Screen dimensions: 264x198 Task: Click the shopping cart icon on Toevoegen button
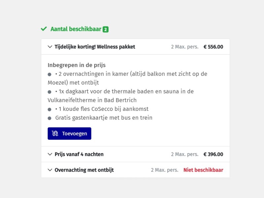56,133
